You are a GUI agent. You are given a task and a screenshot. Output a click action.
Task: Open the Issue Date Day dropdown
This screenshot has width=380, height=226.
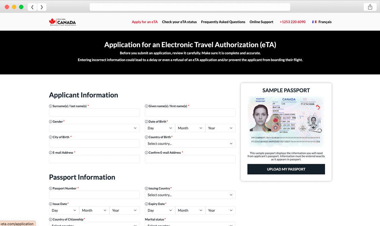click(x=64, y=210)
